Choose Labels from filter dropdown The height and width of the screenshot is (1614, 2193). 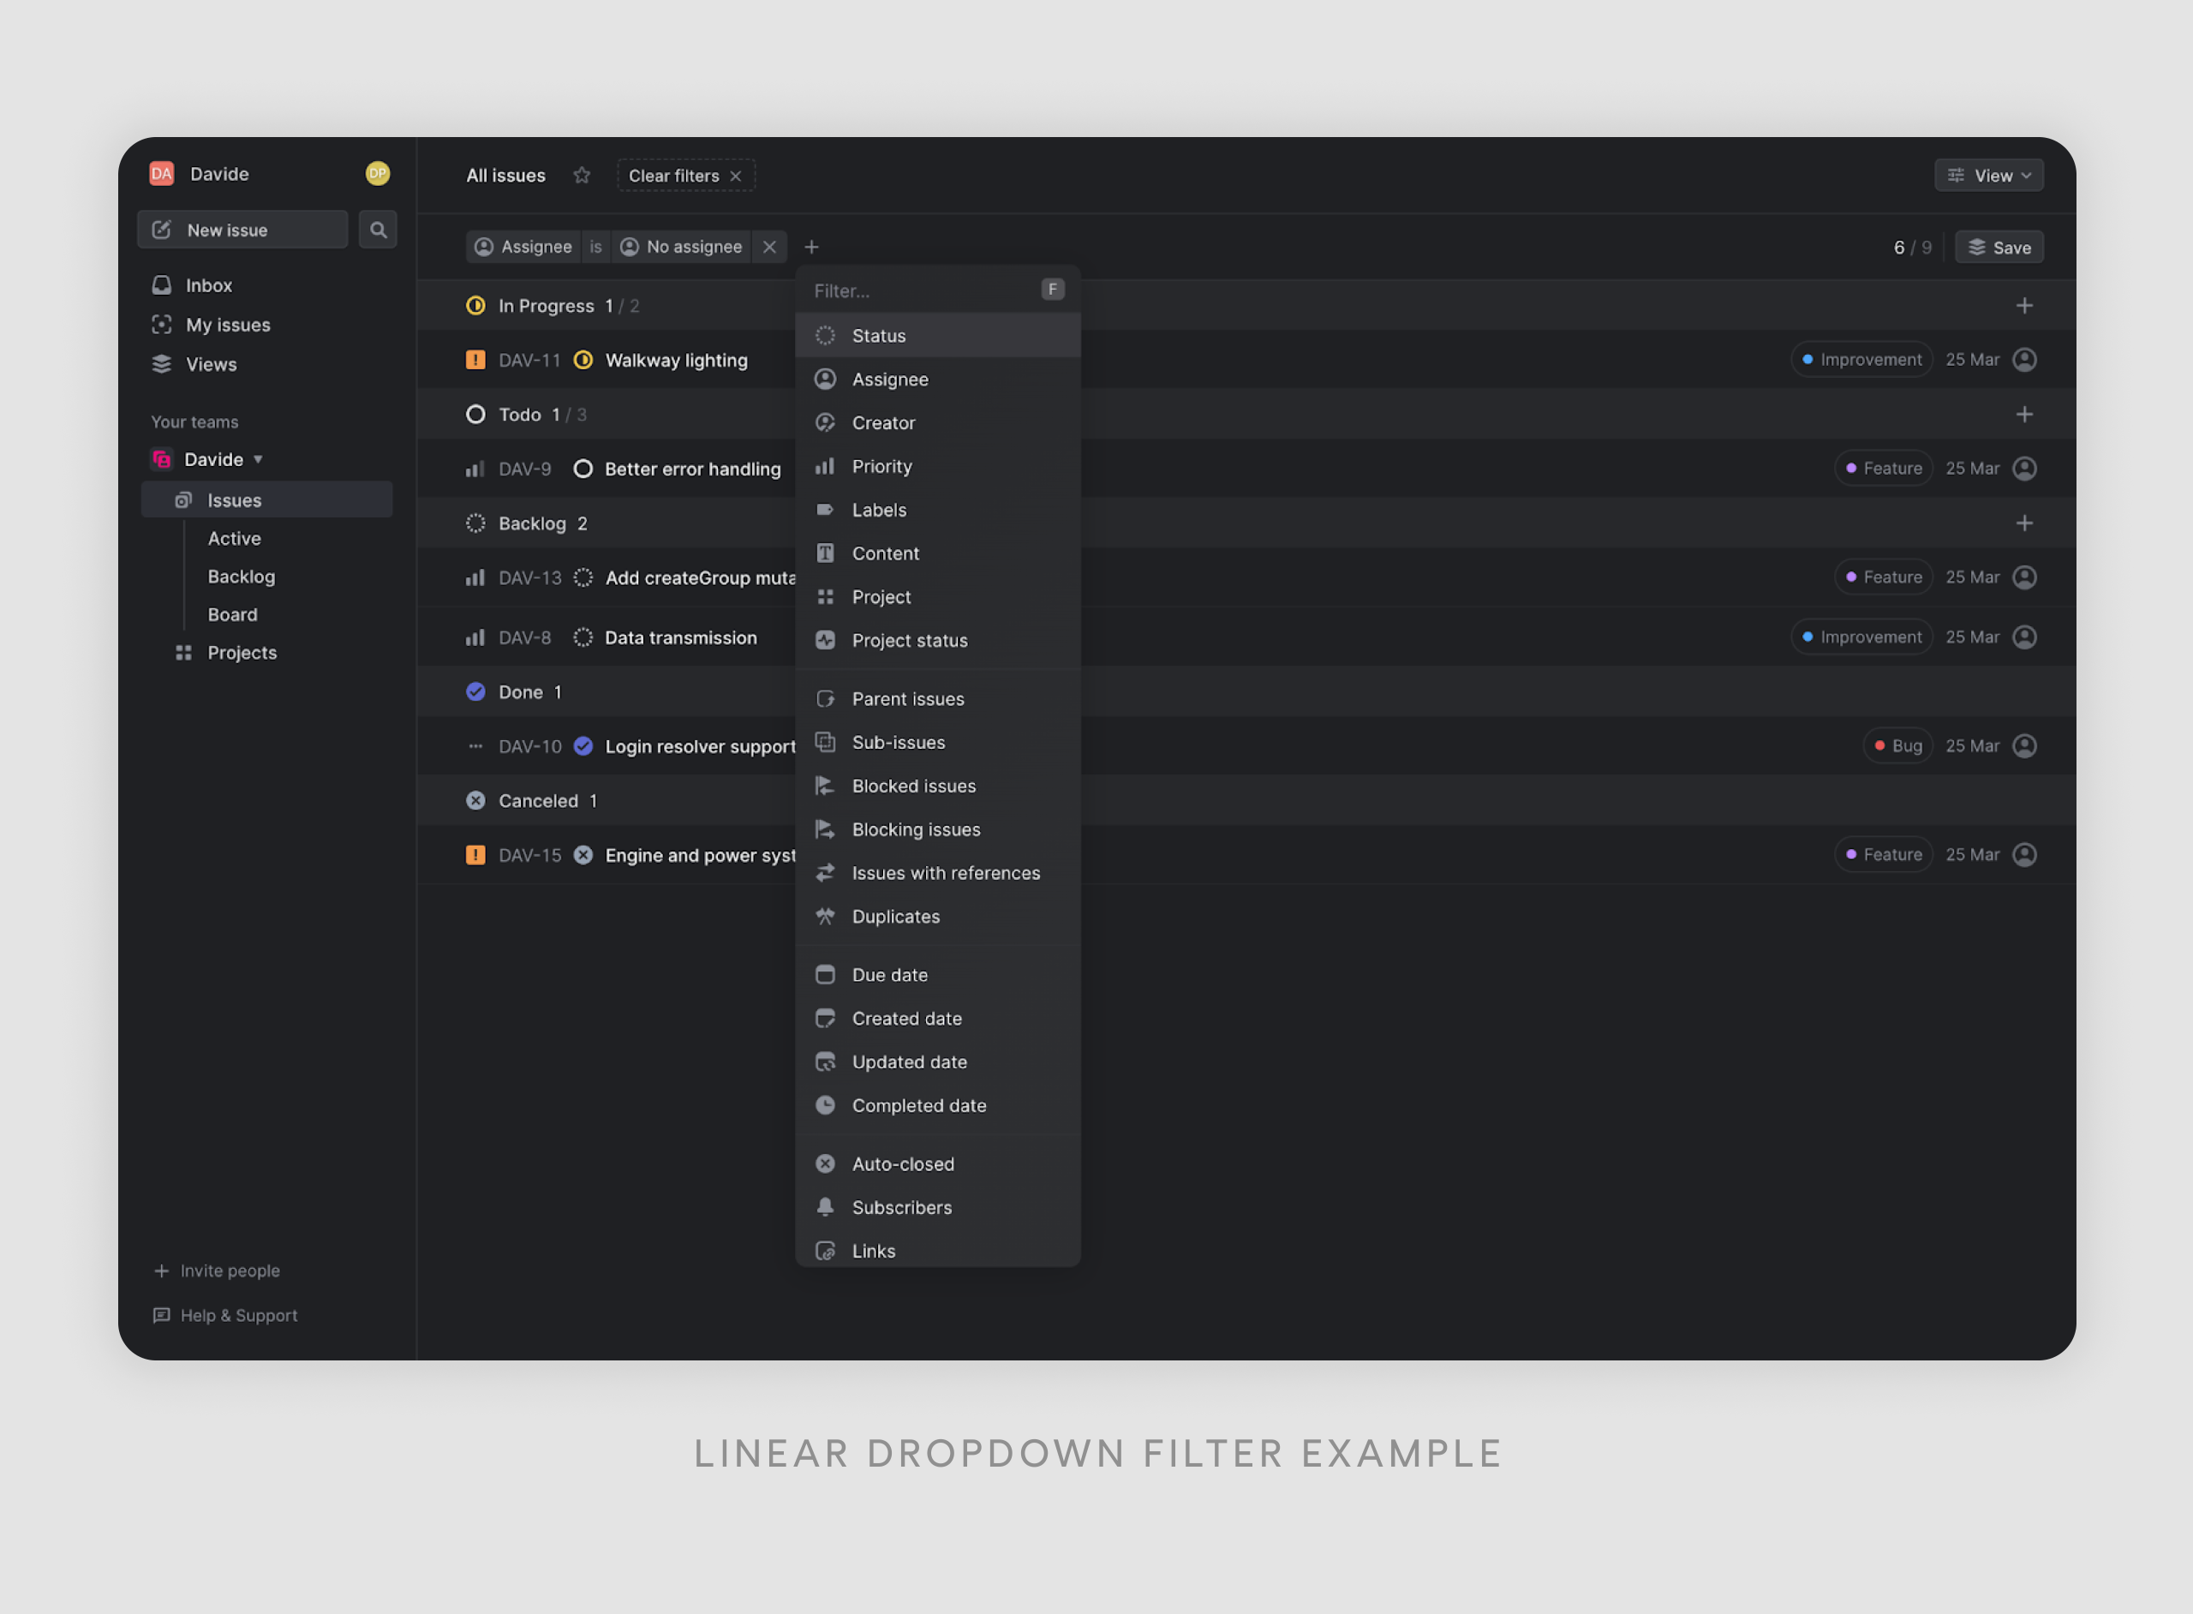[878, 510]
